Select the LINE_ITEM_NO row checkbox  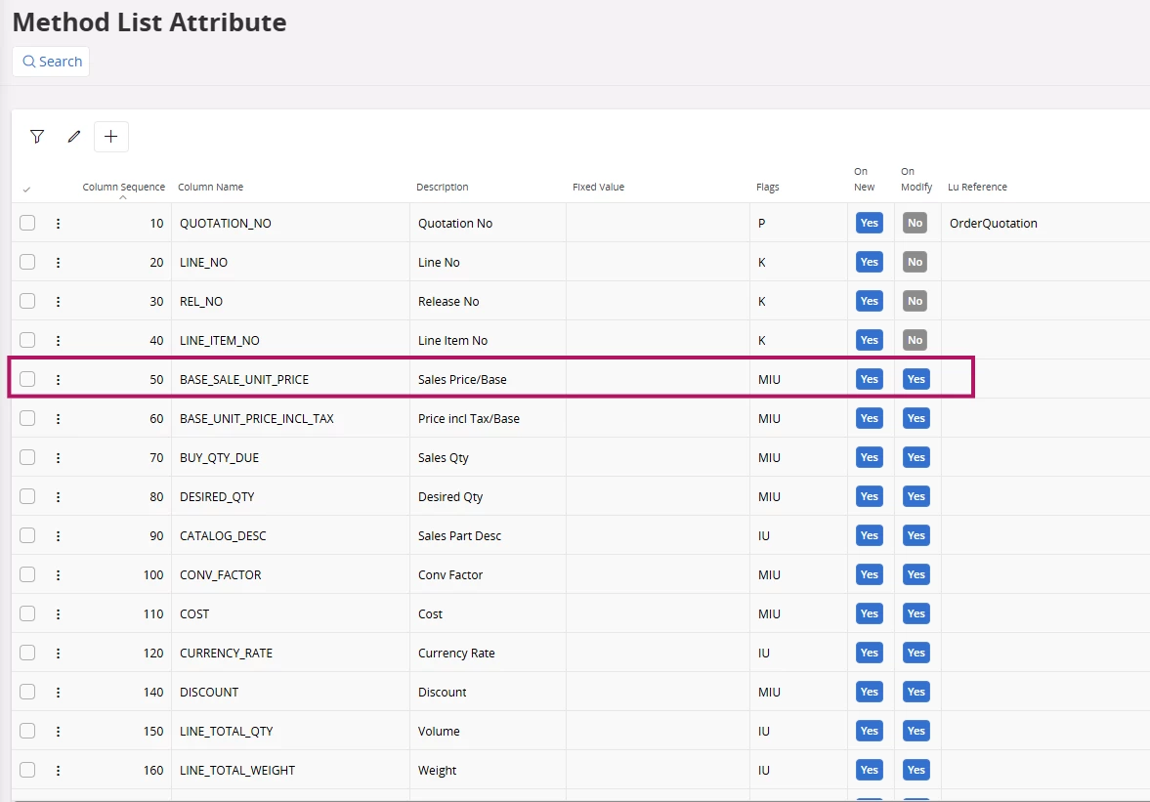point(27,340)
